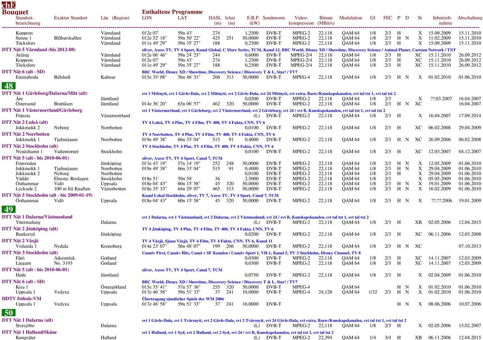Click the station name "Bankeryd"
Image resolution: width=483 pixels, height=340 pixels.
tap(25, 234)
